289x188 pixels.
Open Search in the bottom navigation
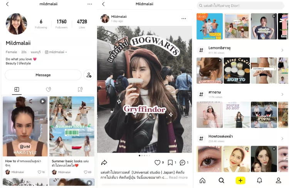click(x=221, y=180)
